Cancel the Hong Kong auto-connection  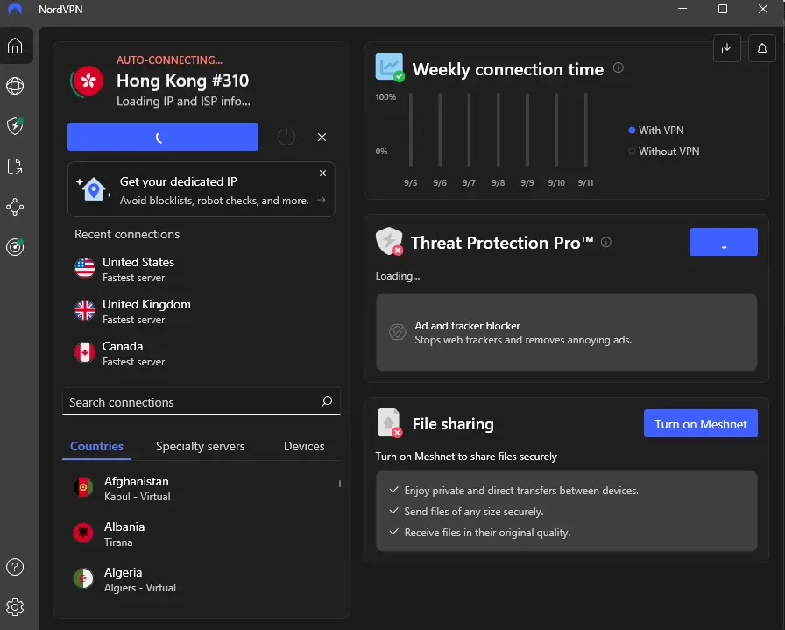point(322,137)
